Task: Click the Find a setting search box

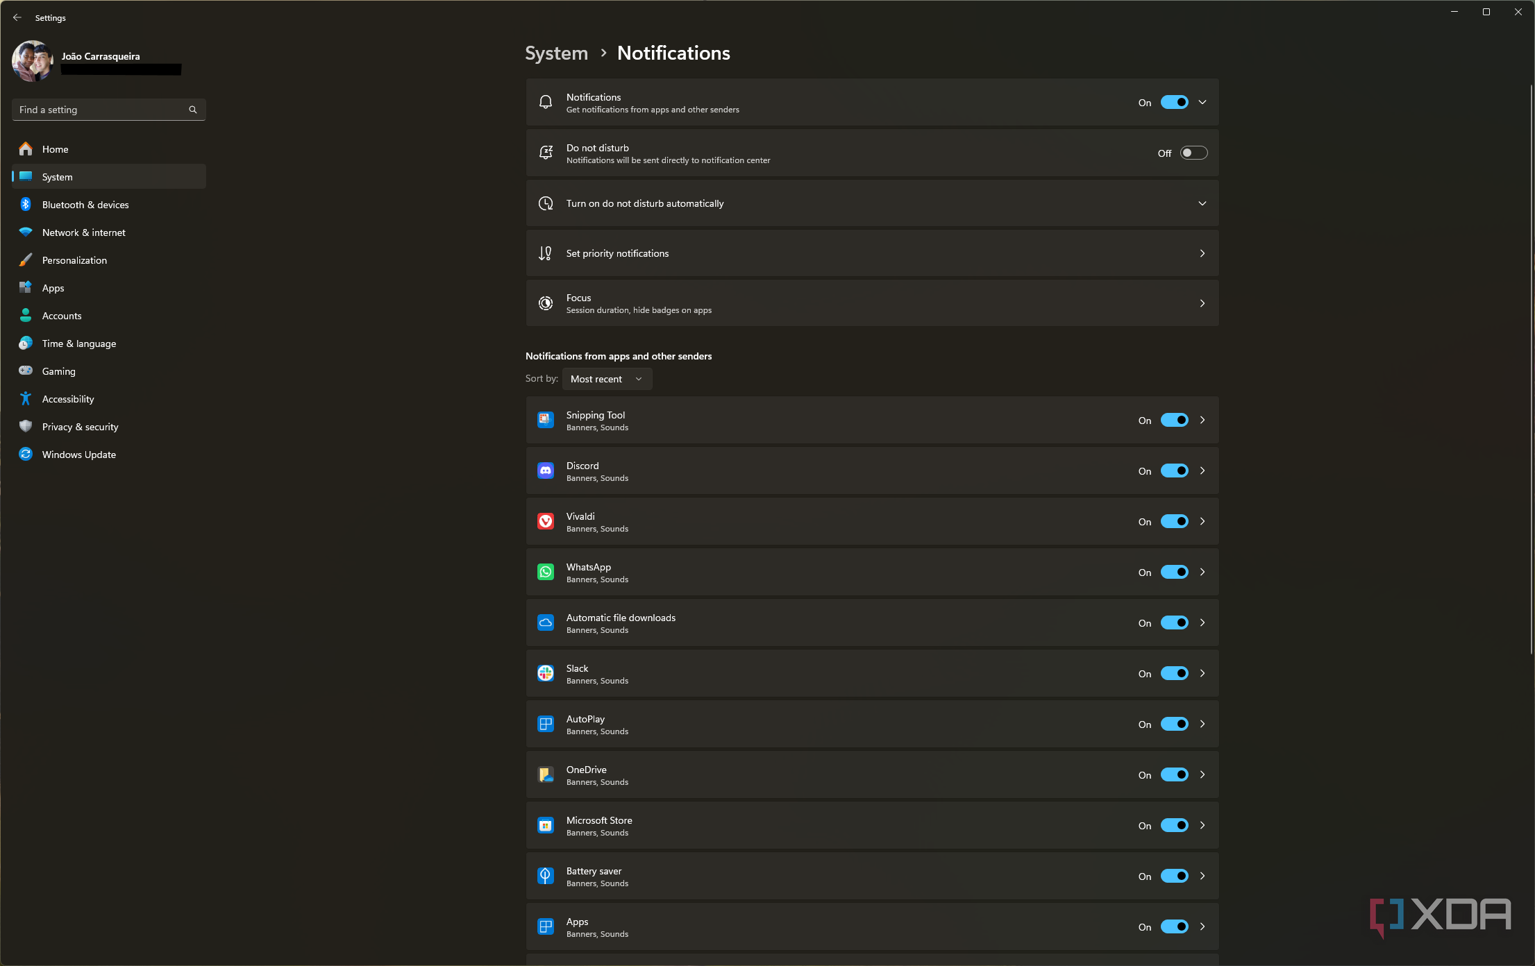Action: (x=109, y=110)
